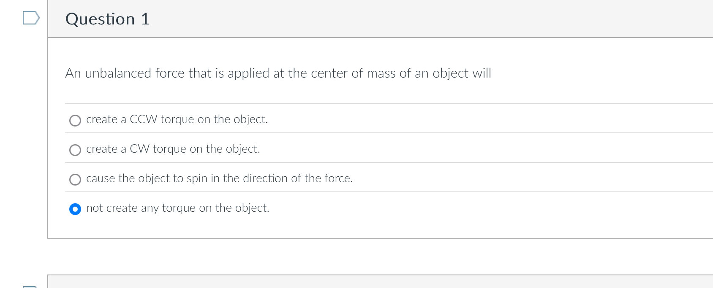The image size is (713, 288).
Task: Click the answer text 'not create any torque'
Action: click(177, 208)
